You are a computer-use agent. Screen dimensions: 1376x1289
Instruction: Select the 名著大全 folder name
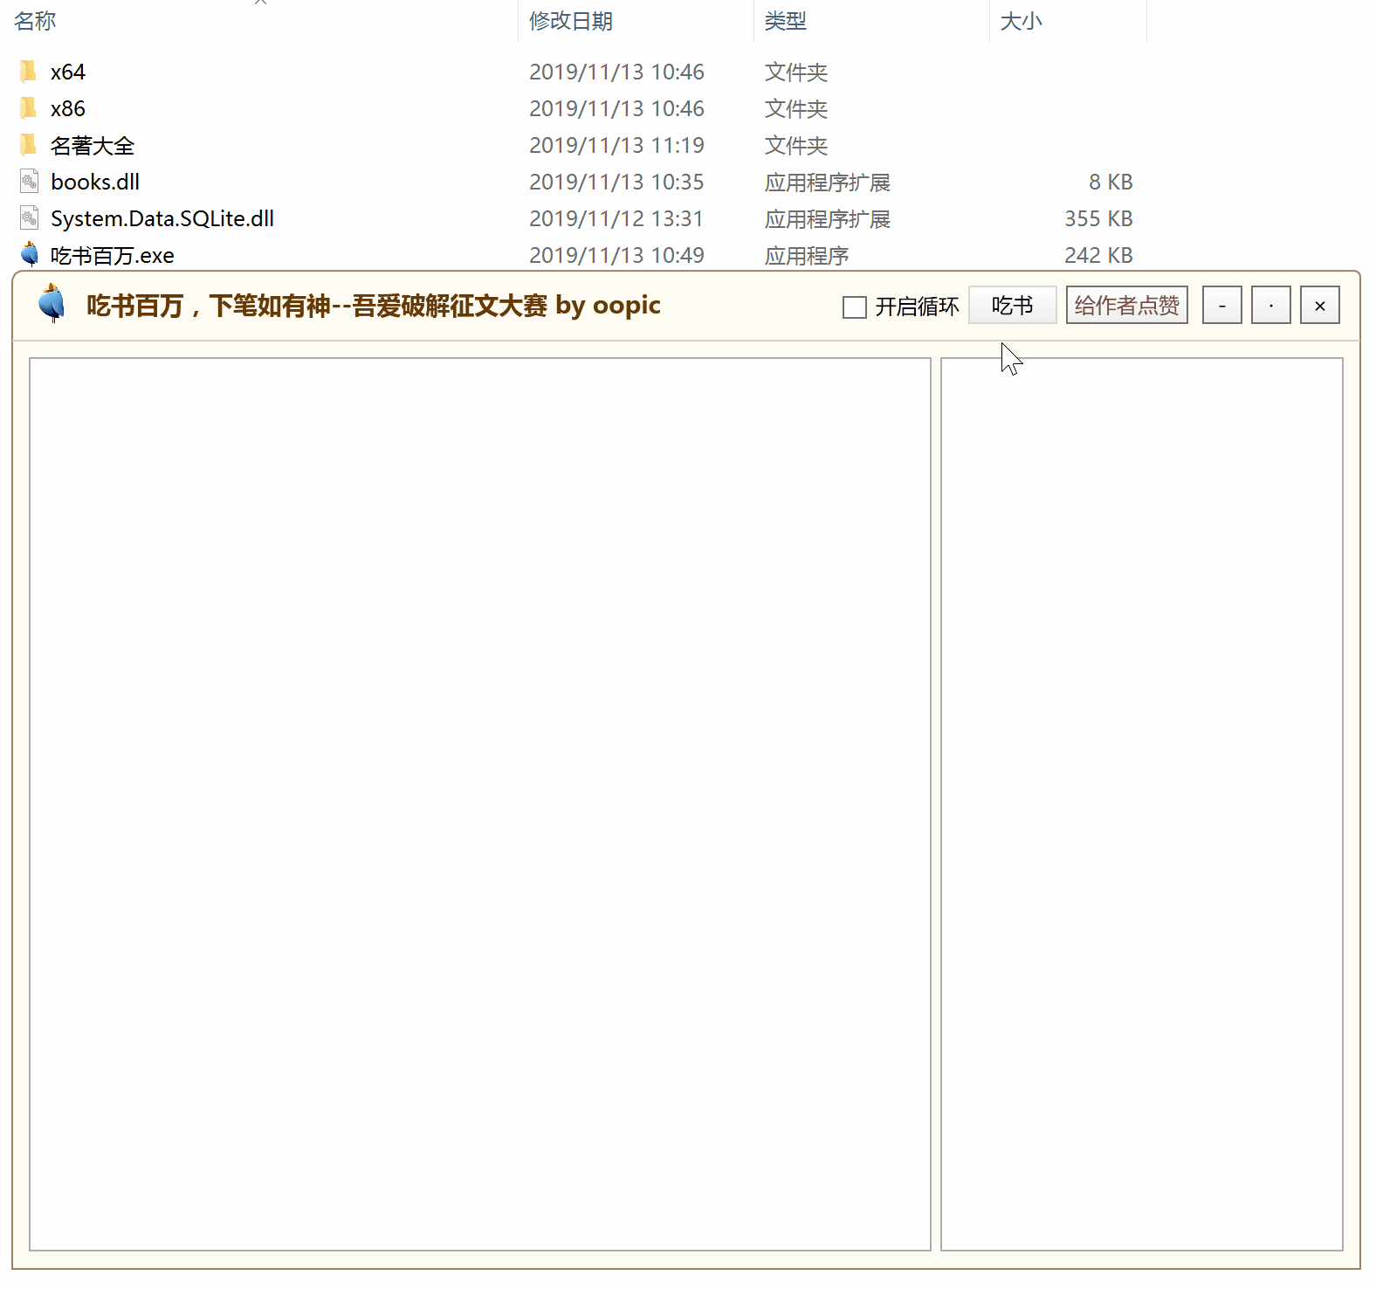pyautogui.click(x=93, y=145)
